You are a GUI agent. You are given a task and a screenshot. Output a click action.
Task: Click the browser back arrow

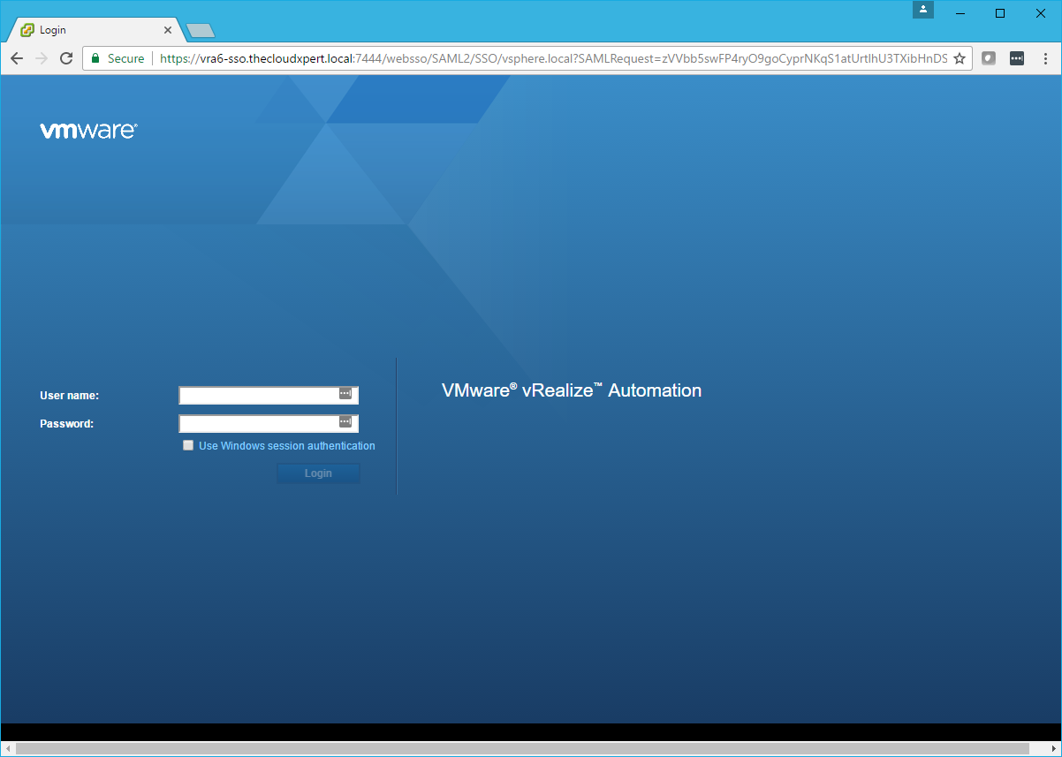17,58
